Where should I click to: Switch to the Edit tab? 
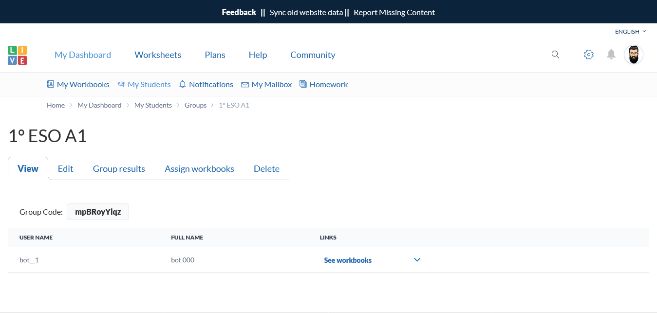[65, 169]
